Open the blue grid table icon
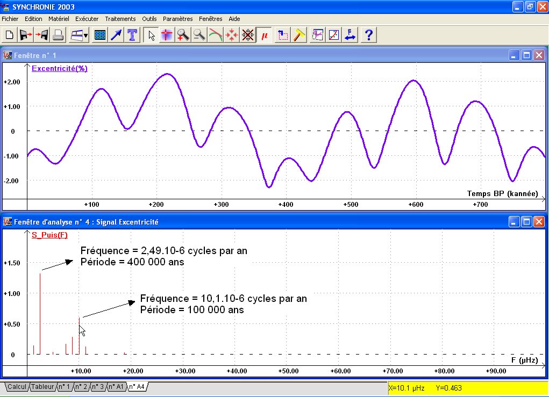 (x=99, y=35)
